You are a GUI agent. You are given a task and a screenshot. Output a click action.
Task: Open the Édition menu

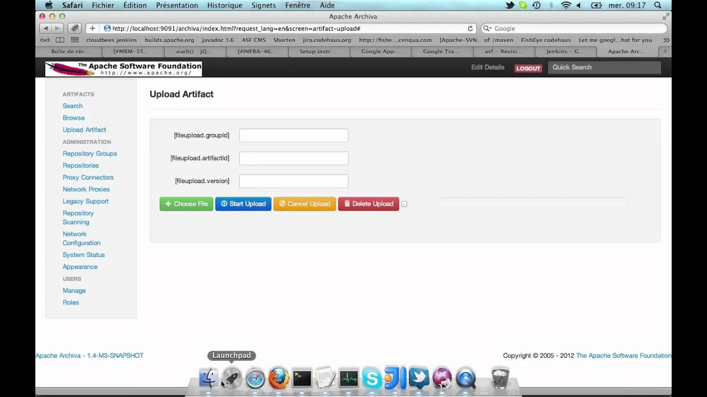[x=135, y=5]
